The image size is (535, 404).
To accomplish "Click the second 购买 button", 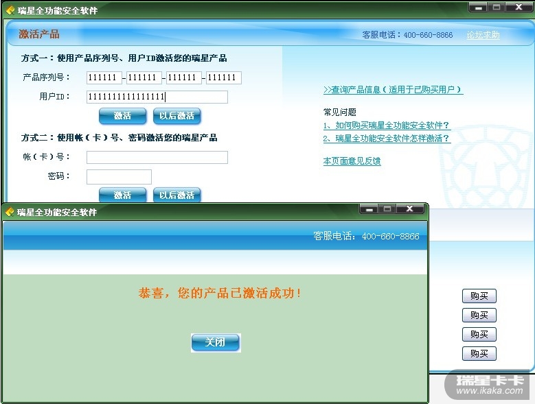I will [x=479, y=315].
